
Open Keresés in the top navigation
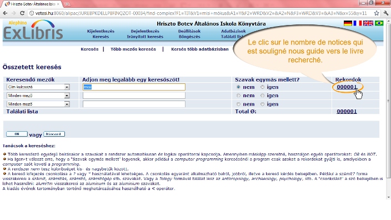[x=101, y=37]
